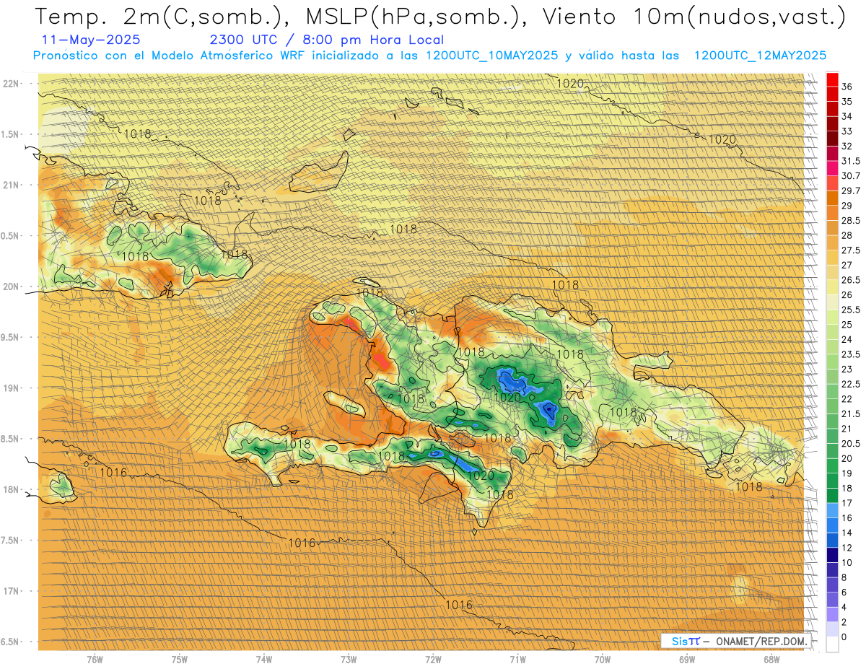Screen dimensions: 866x669
Task: Click the "73W" longitude label
Action: pyautogui.click(x=349, y=659)
